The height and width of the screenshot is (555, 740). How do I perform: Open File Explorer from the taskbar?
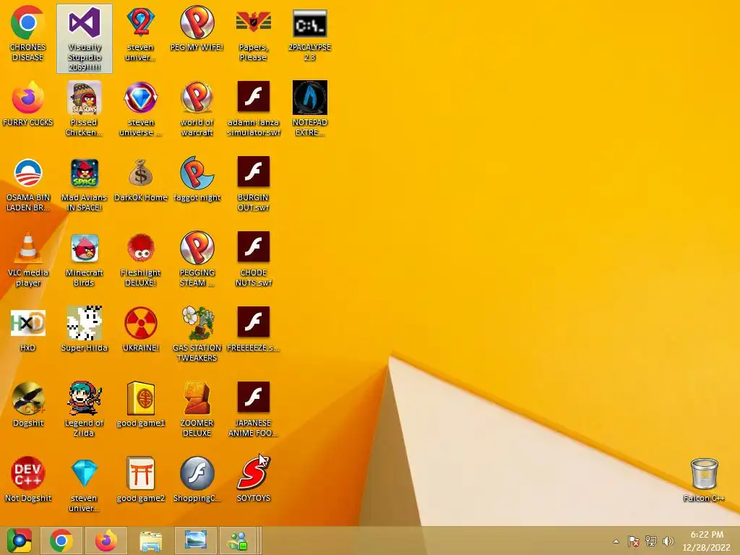150,541
